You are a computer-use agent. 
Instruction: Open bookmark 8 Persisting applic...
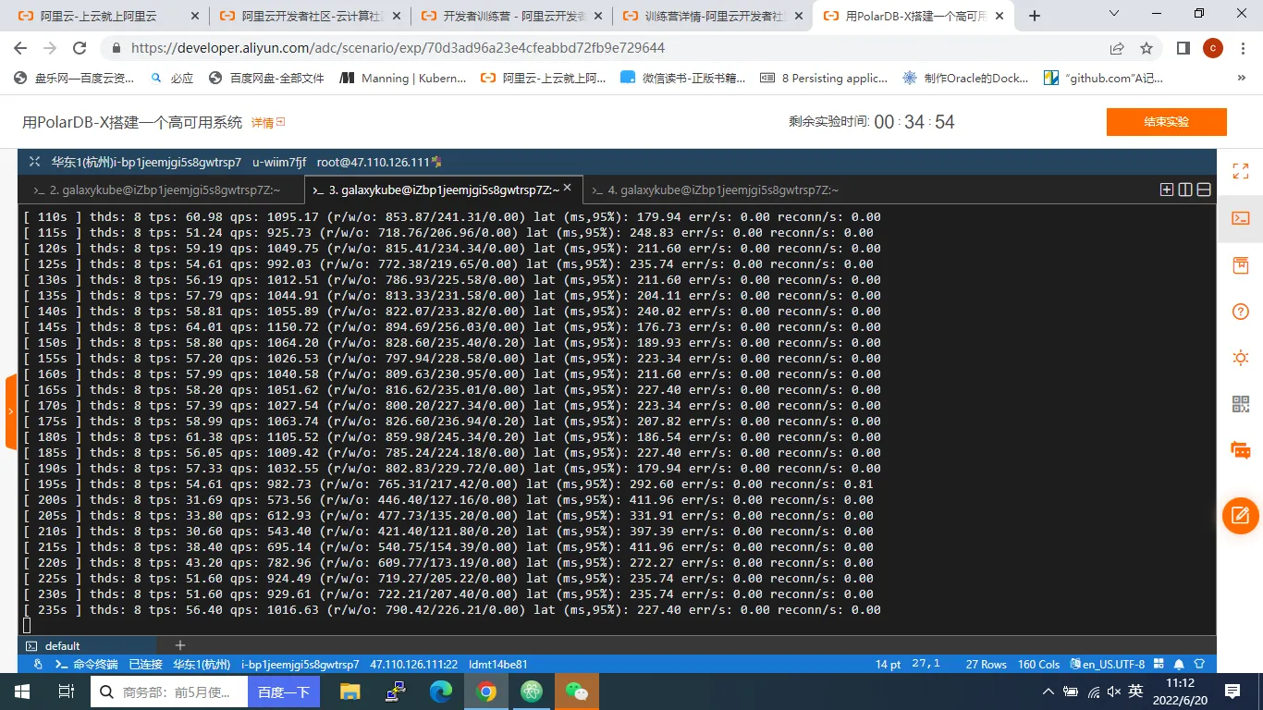pos(824,79)
